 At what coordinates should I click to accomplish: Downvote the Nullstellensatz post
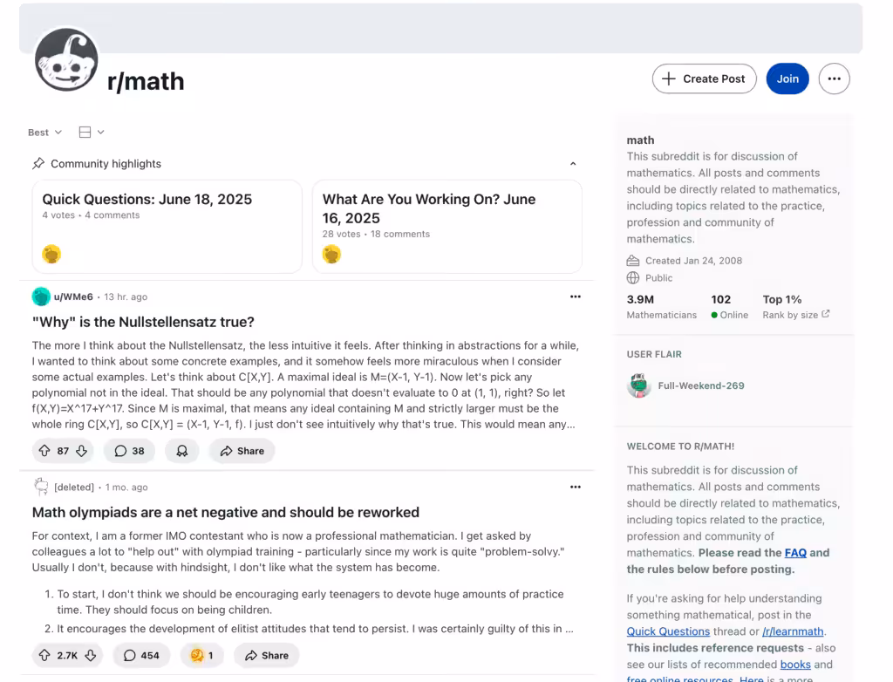(81, 451)
